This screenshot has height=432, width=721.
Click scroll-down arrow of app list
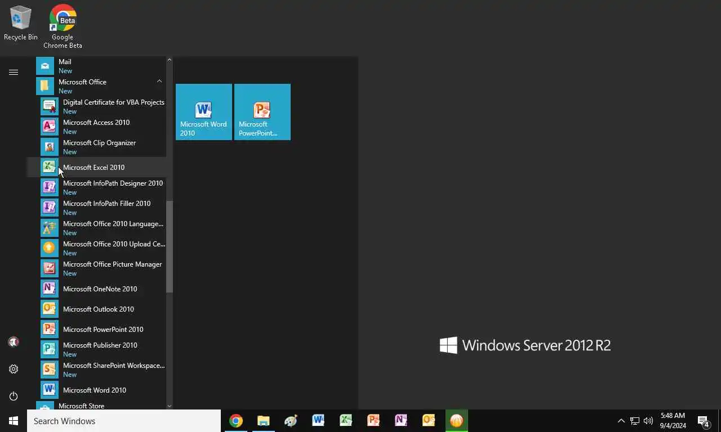click(x=169, y=406)
